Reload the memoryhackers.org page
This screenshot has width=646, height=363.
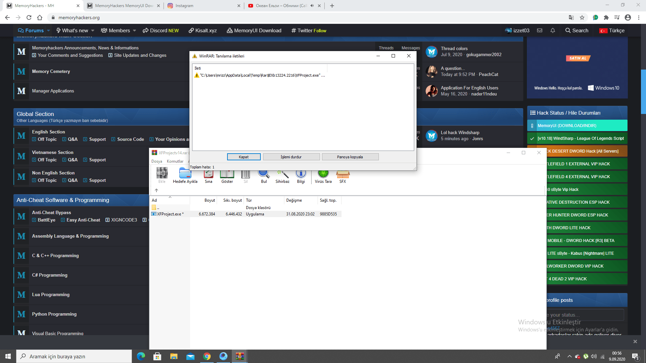29,17
